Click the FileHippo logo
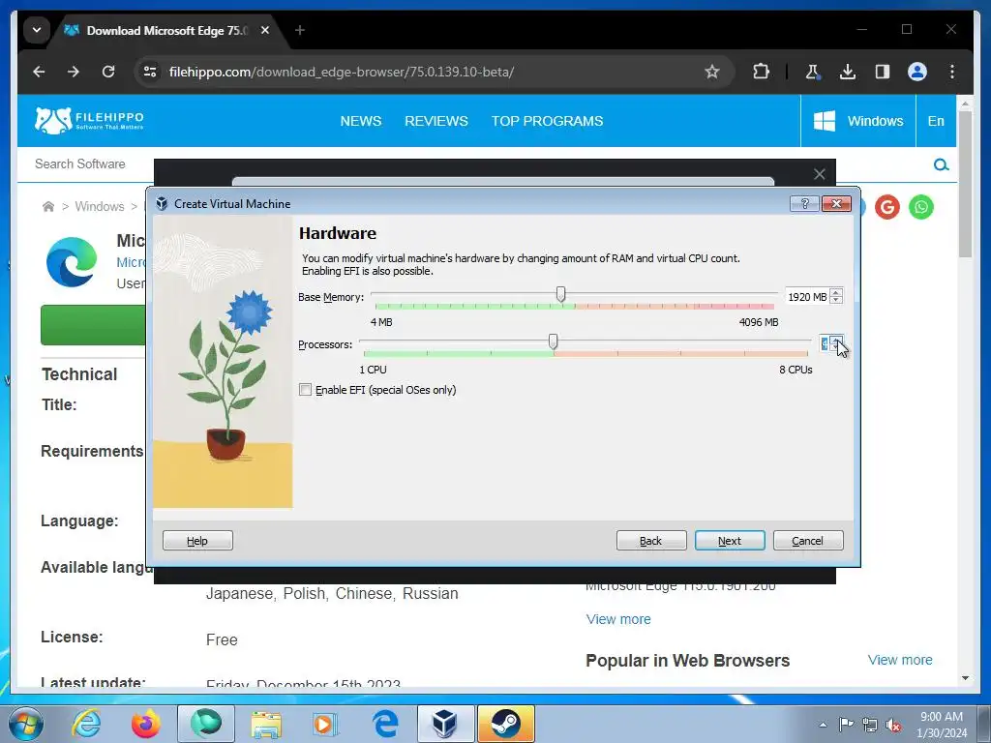The image size is (991, 743). tap(89, 120)
